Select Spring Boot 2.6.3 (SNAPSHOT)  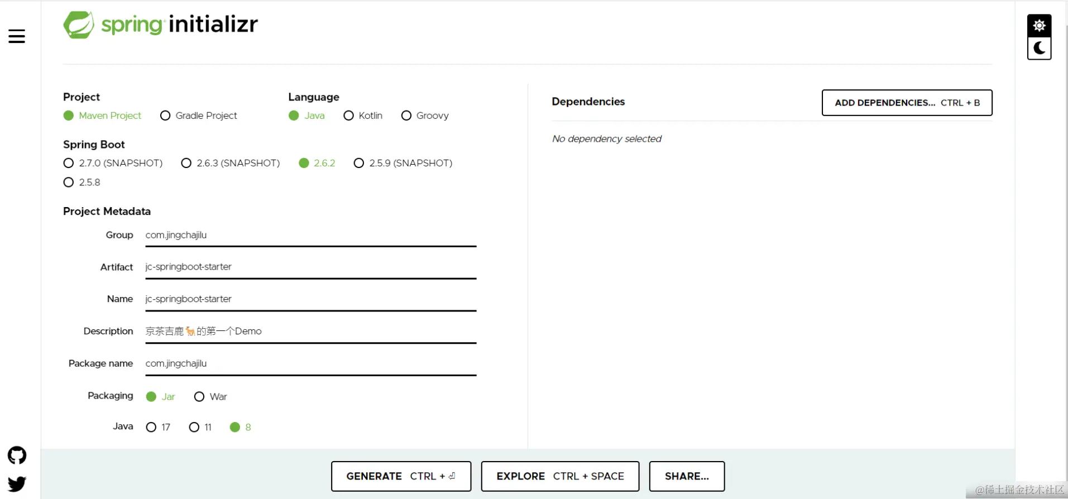tap(231, 163)
